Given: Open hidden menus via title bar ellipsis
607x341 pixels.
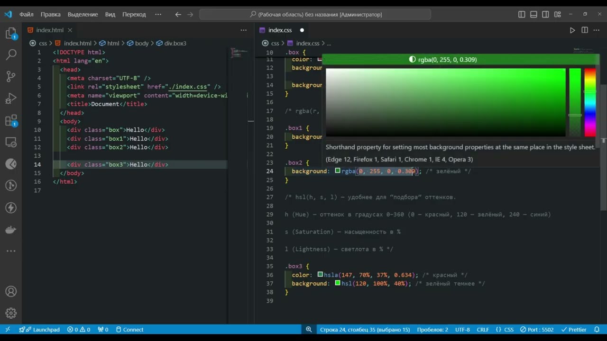Looking at the screenshot, I should (x=158, y=15).
